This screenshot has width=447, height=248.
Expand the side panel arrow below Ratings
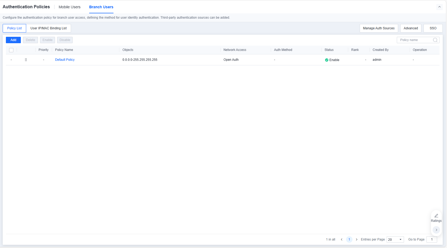(436, 230)
